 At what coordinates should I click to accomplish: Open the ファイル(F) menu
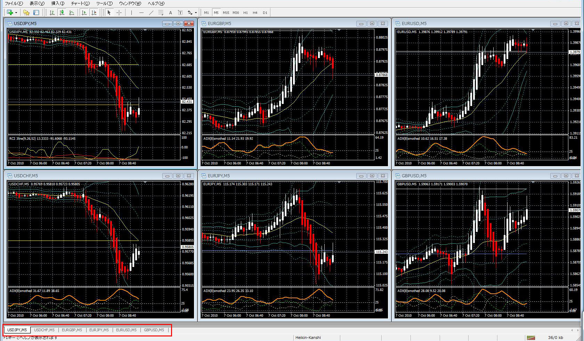[14, 3]
